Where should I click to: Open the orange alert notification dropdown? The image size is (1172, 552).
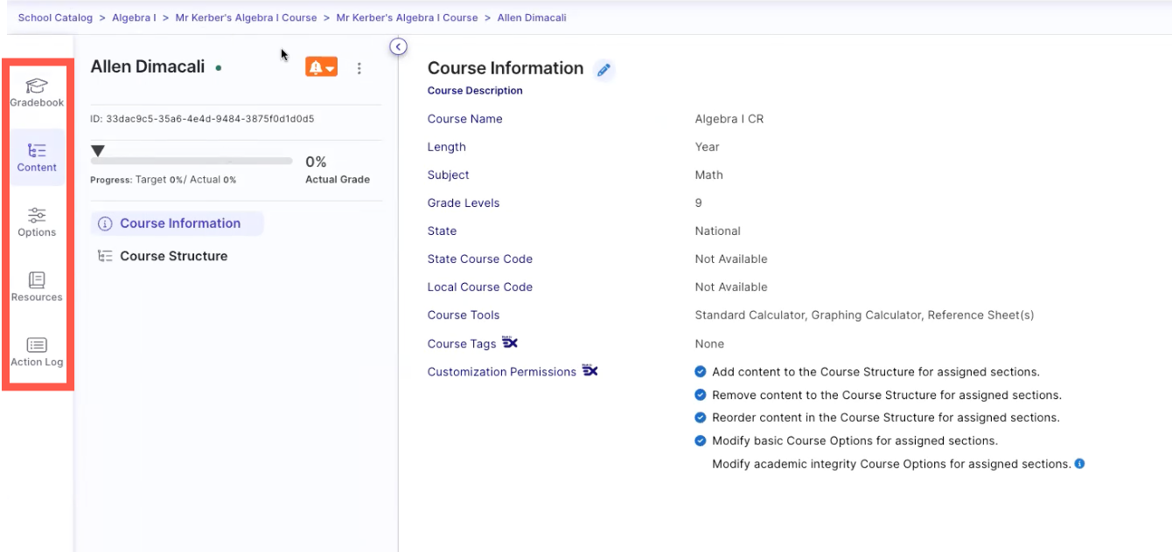pos(321,66)
